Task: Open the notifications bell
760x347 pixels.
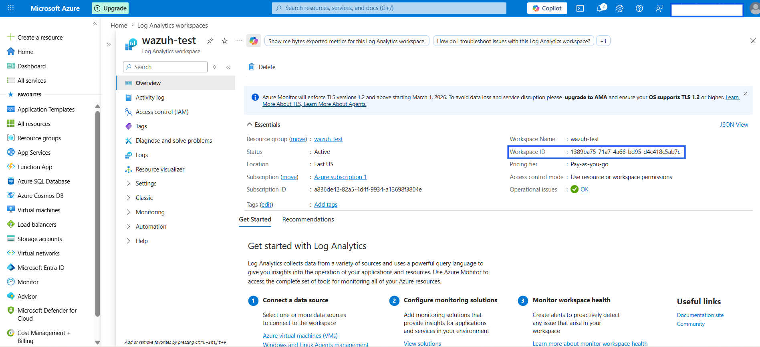Action: tap(600, 8)
